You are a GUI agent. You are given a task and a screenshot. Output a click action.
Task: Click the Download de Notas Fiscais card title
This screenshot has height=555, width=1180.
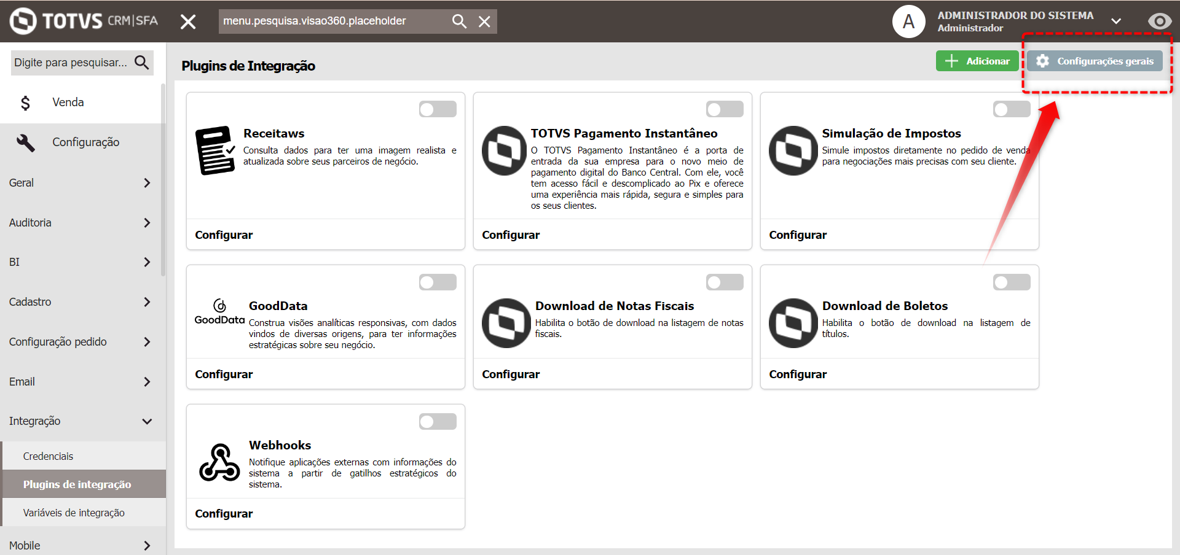point(615,306)
